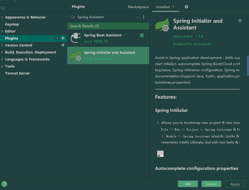Expand Build, Execution, Deployment section
The height and width of the screenshot is (190, 249).
[2, 52]
